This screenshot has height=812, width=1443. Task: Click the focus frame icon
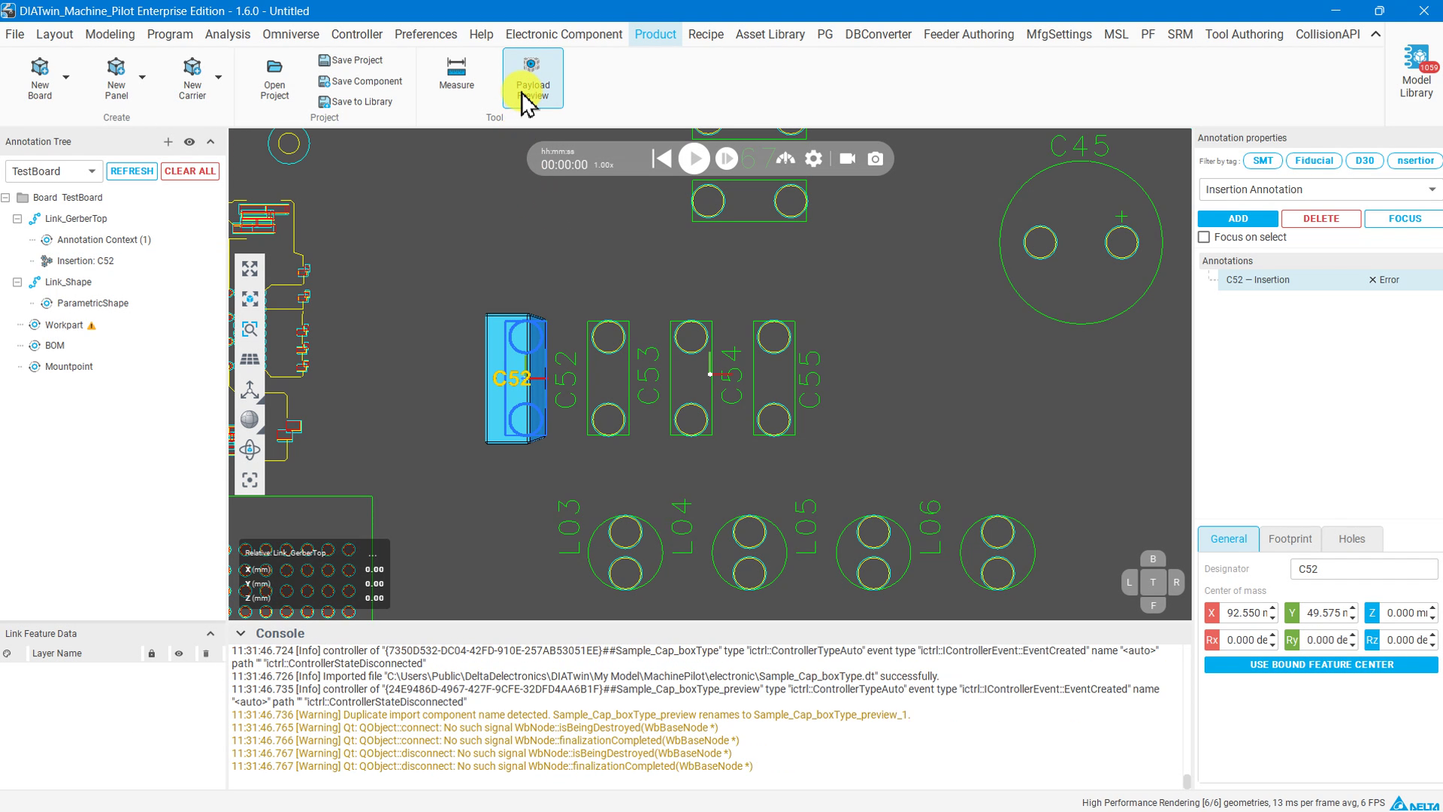point(250,480)
